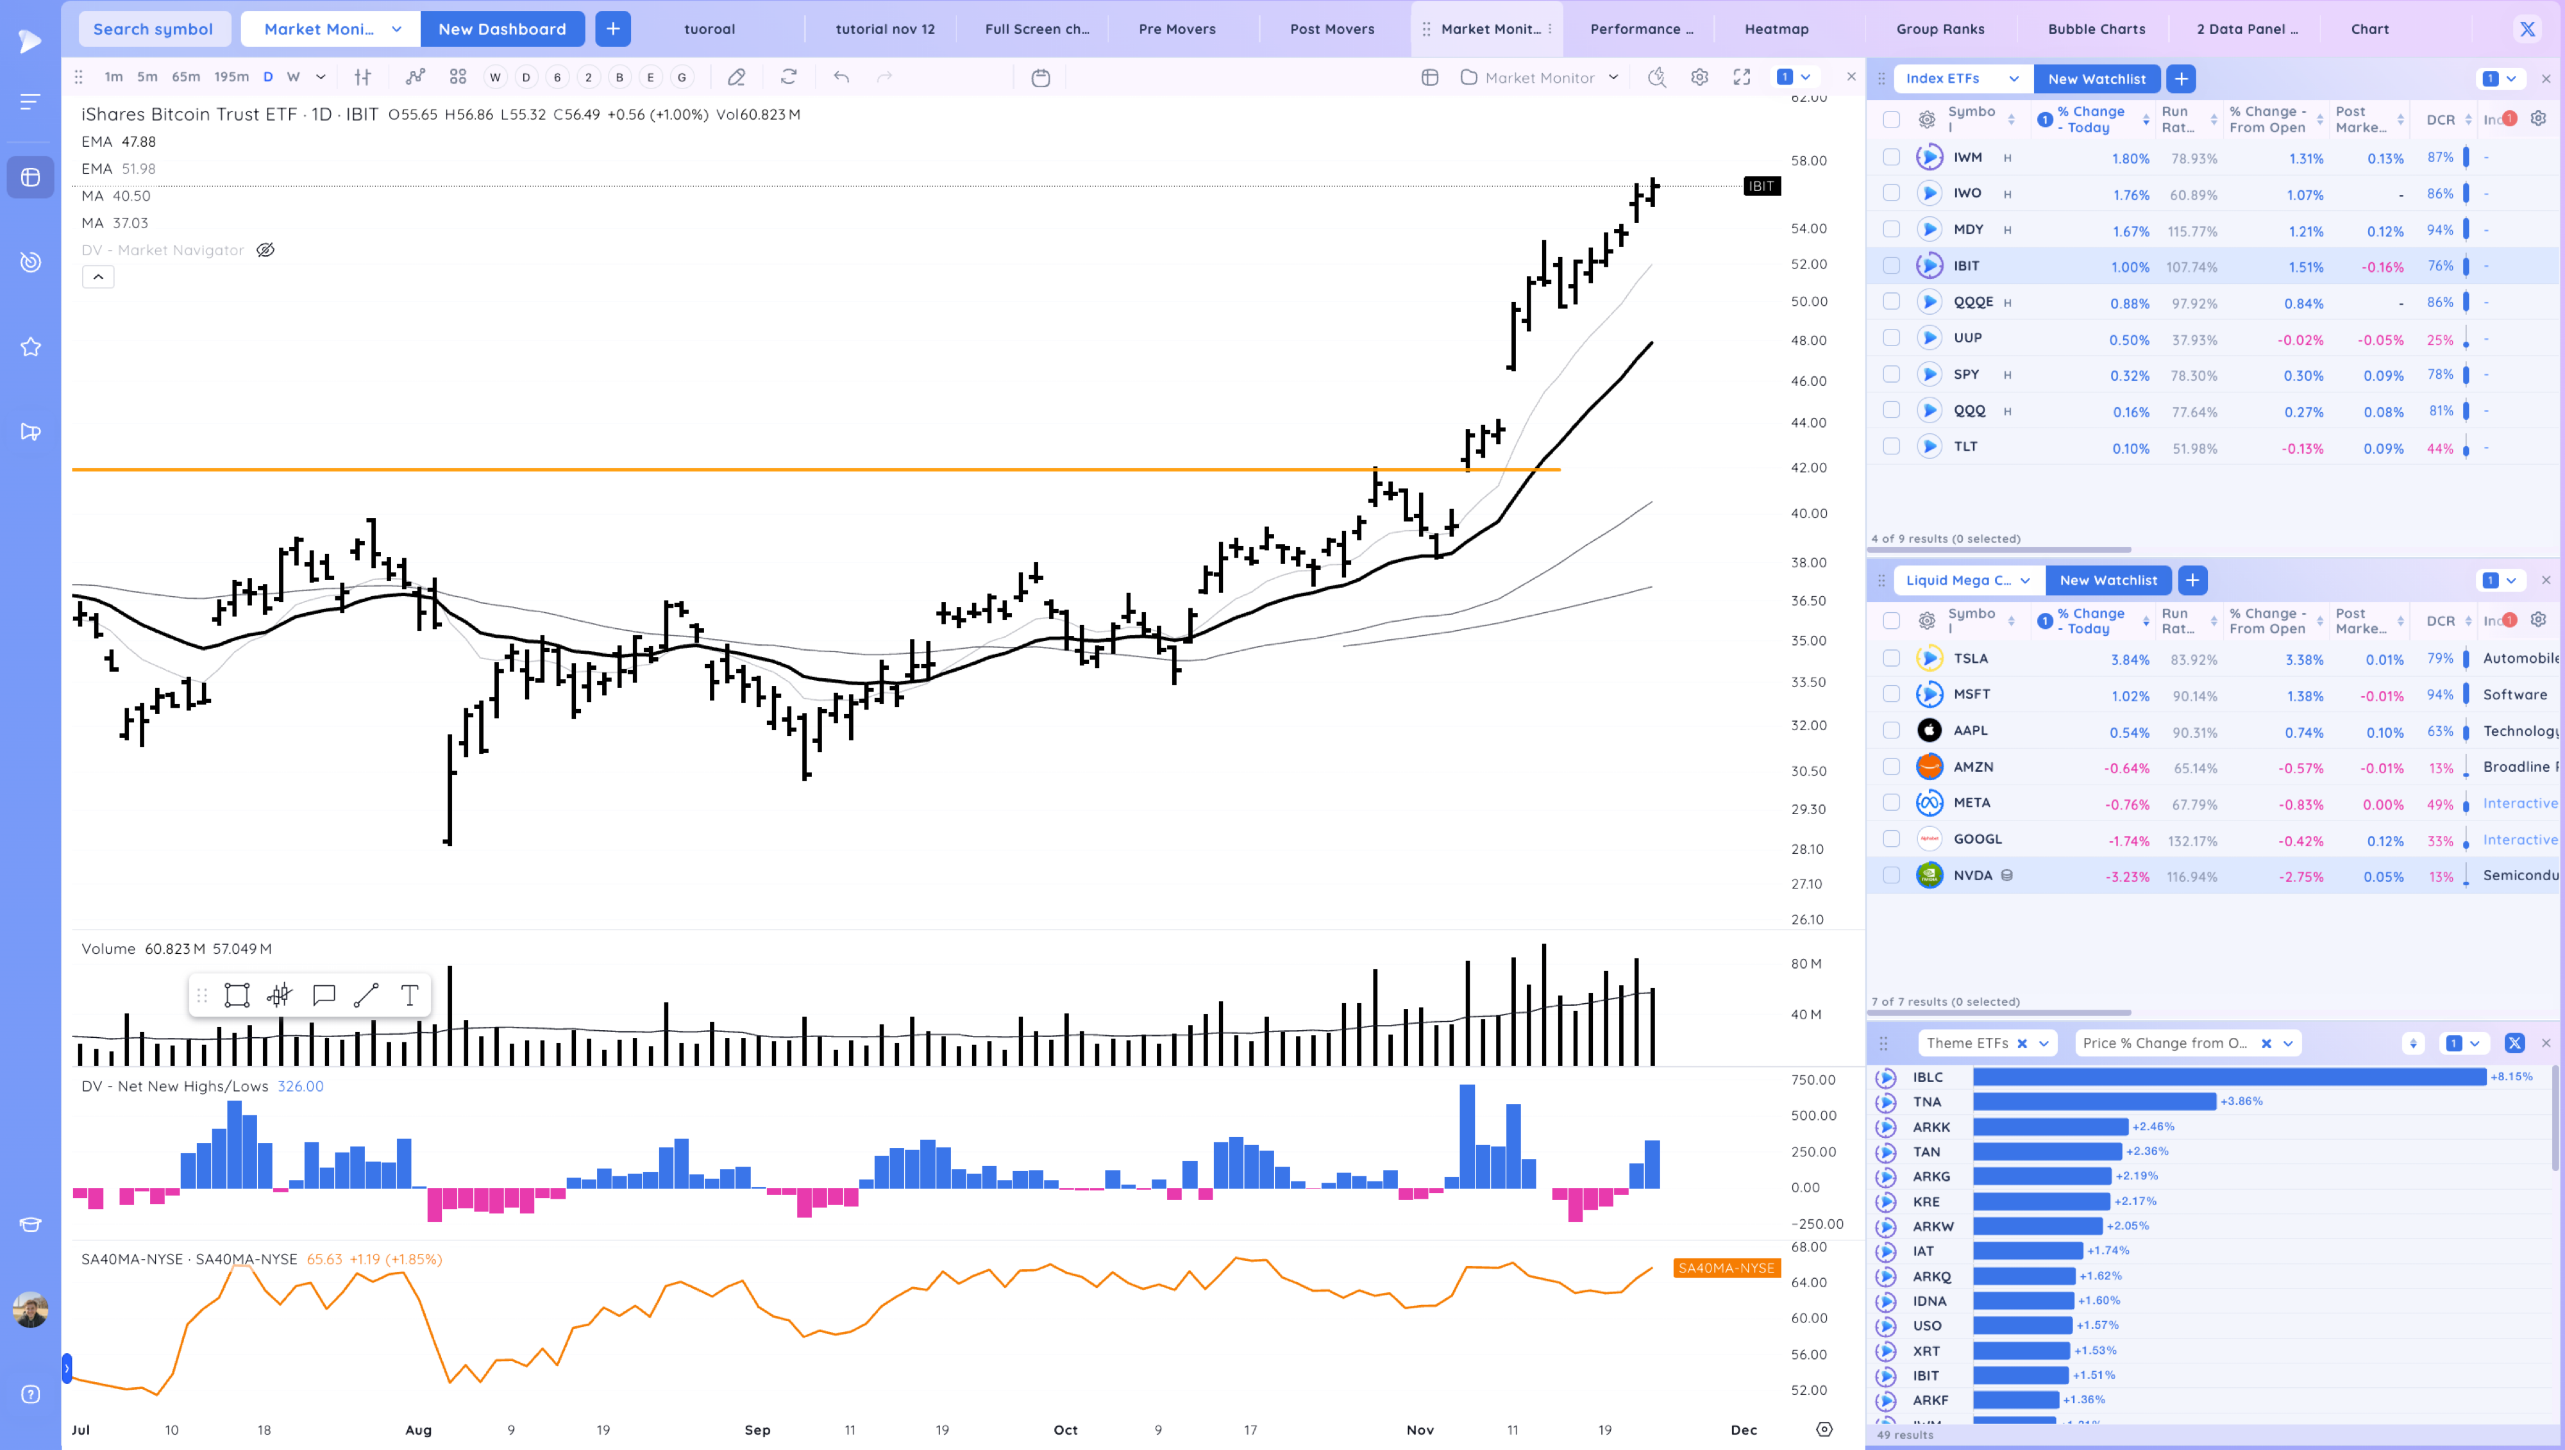Click the Search symbol field
This screenshot has height=1450, width=2565.
point(153,29)
